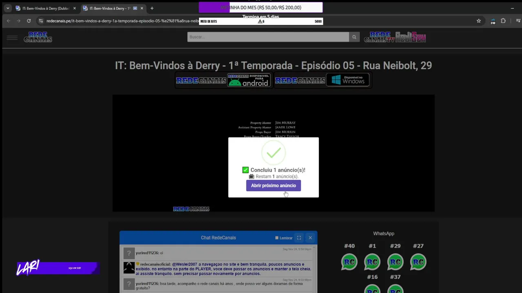Open the media control icon in toolbar
Screen dimensions: 522x293
tap(518, 21)
